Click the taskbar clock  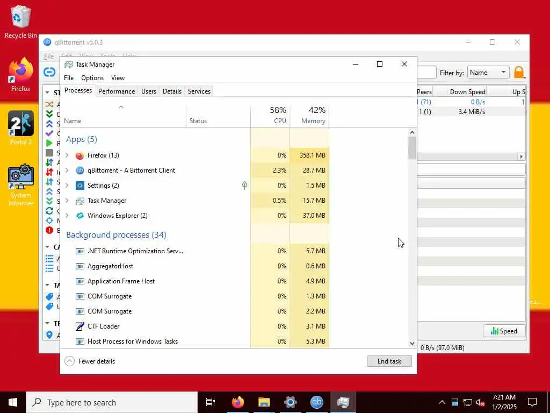pos(504,402)
